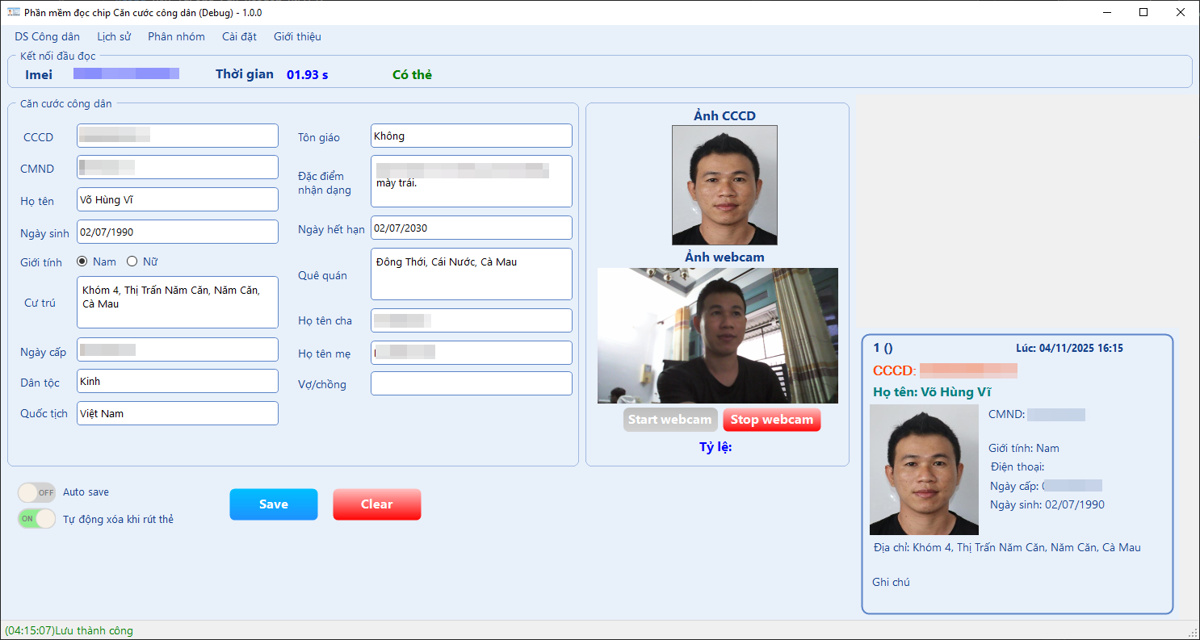1200x640 pixels.
Task: Open the Lịch sử menu
Action: tap(114, 36)
